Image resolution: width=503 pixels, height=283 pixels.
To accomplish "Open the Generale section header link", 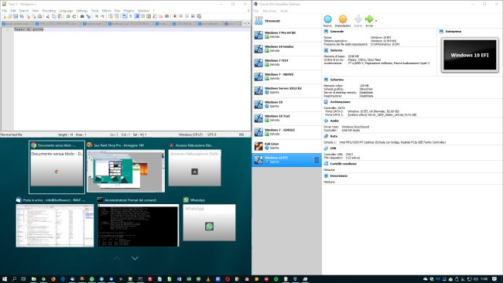I will 337,32.
